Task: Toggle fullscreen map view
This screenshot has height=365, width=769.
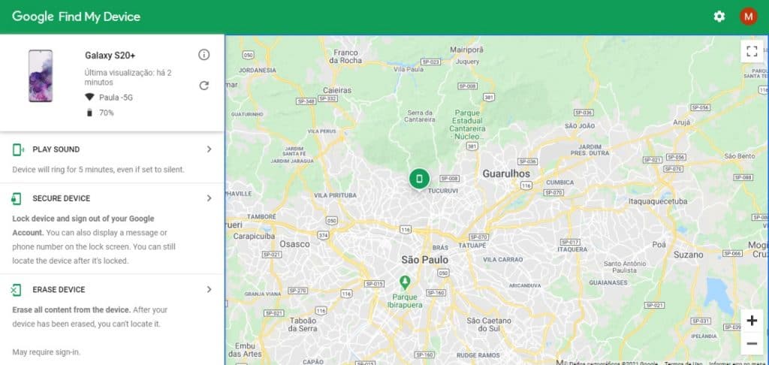Action: pos(751,52)
